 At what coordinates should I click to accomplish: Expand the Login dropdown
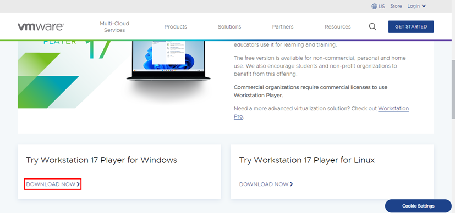coord(416,6)
